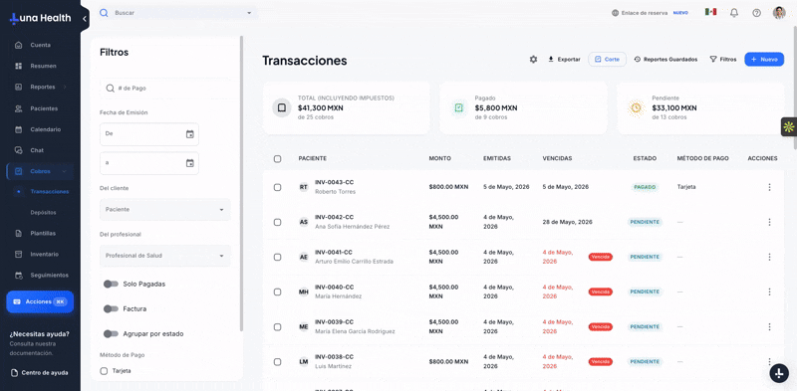Open Depósitos under Cobros
The width and height of the screenshot is (797, 391).
tap(43, 212)
